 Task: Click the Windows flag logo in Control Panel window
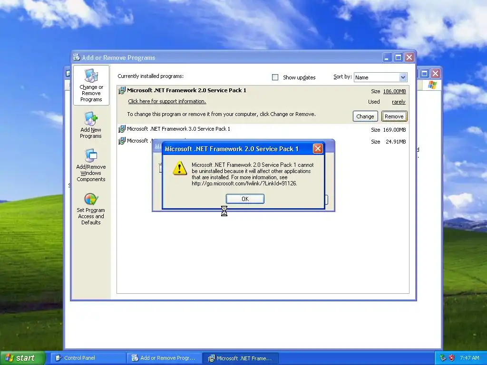(432, 85)
